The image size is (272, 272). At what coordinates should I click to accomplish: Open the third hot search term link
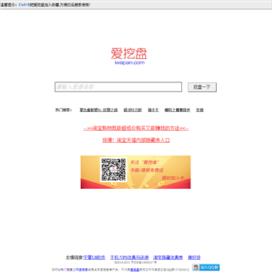pyautogui.click(x=153, y=110)
